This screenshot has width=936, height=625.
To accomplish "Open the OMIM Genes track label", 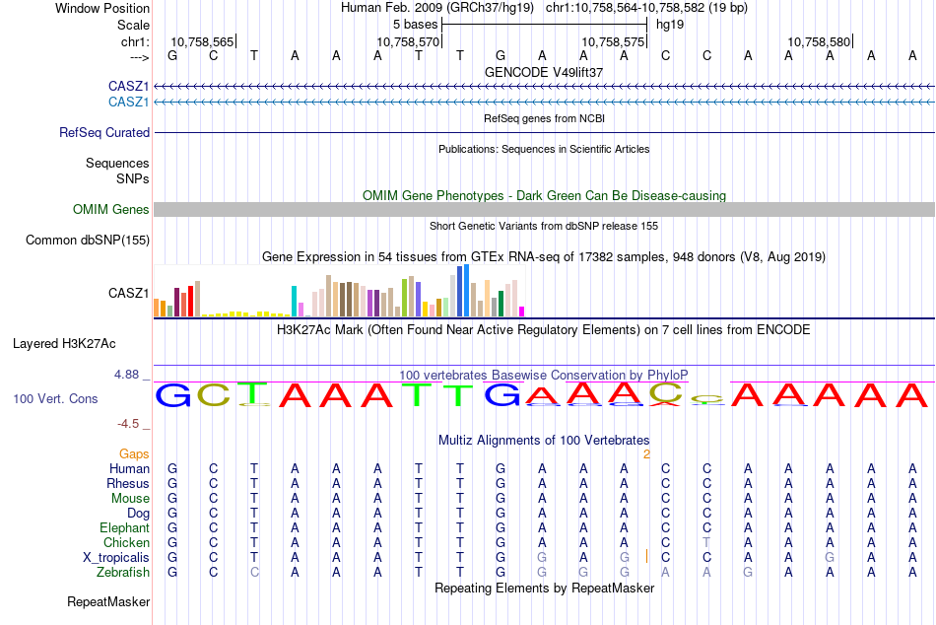I will 111,209.
